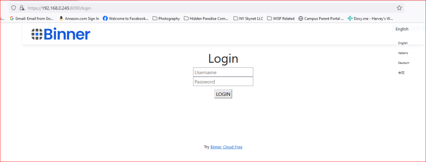This screenshot has width=426, height=162.
Task: Open the tracking protection shield icon
Action: click(x=14, y=8)
